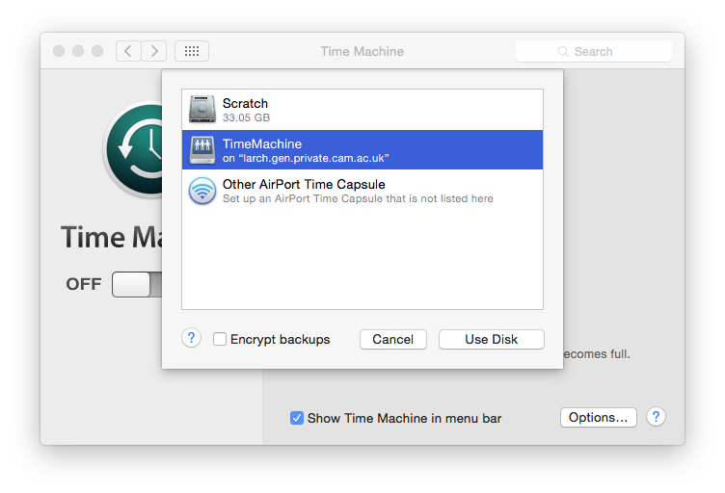Click the Use Disk button
Image resolution: width=725 pixels, height=493 pixels.
491,339
